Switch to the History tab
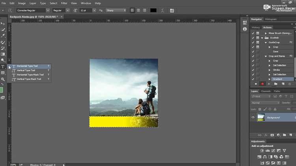This screenshot has width=296, height=166. [x=256, y=27]
